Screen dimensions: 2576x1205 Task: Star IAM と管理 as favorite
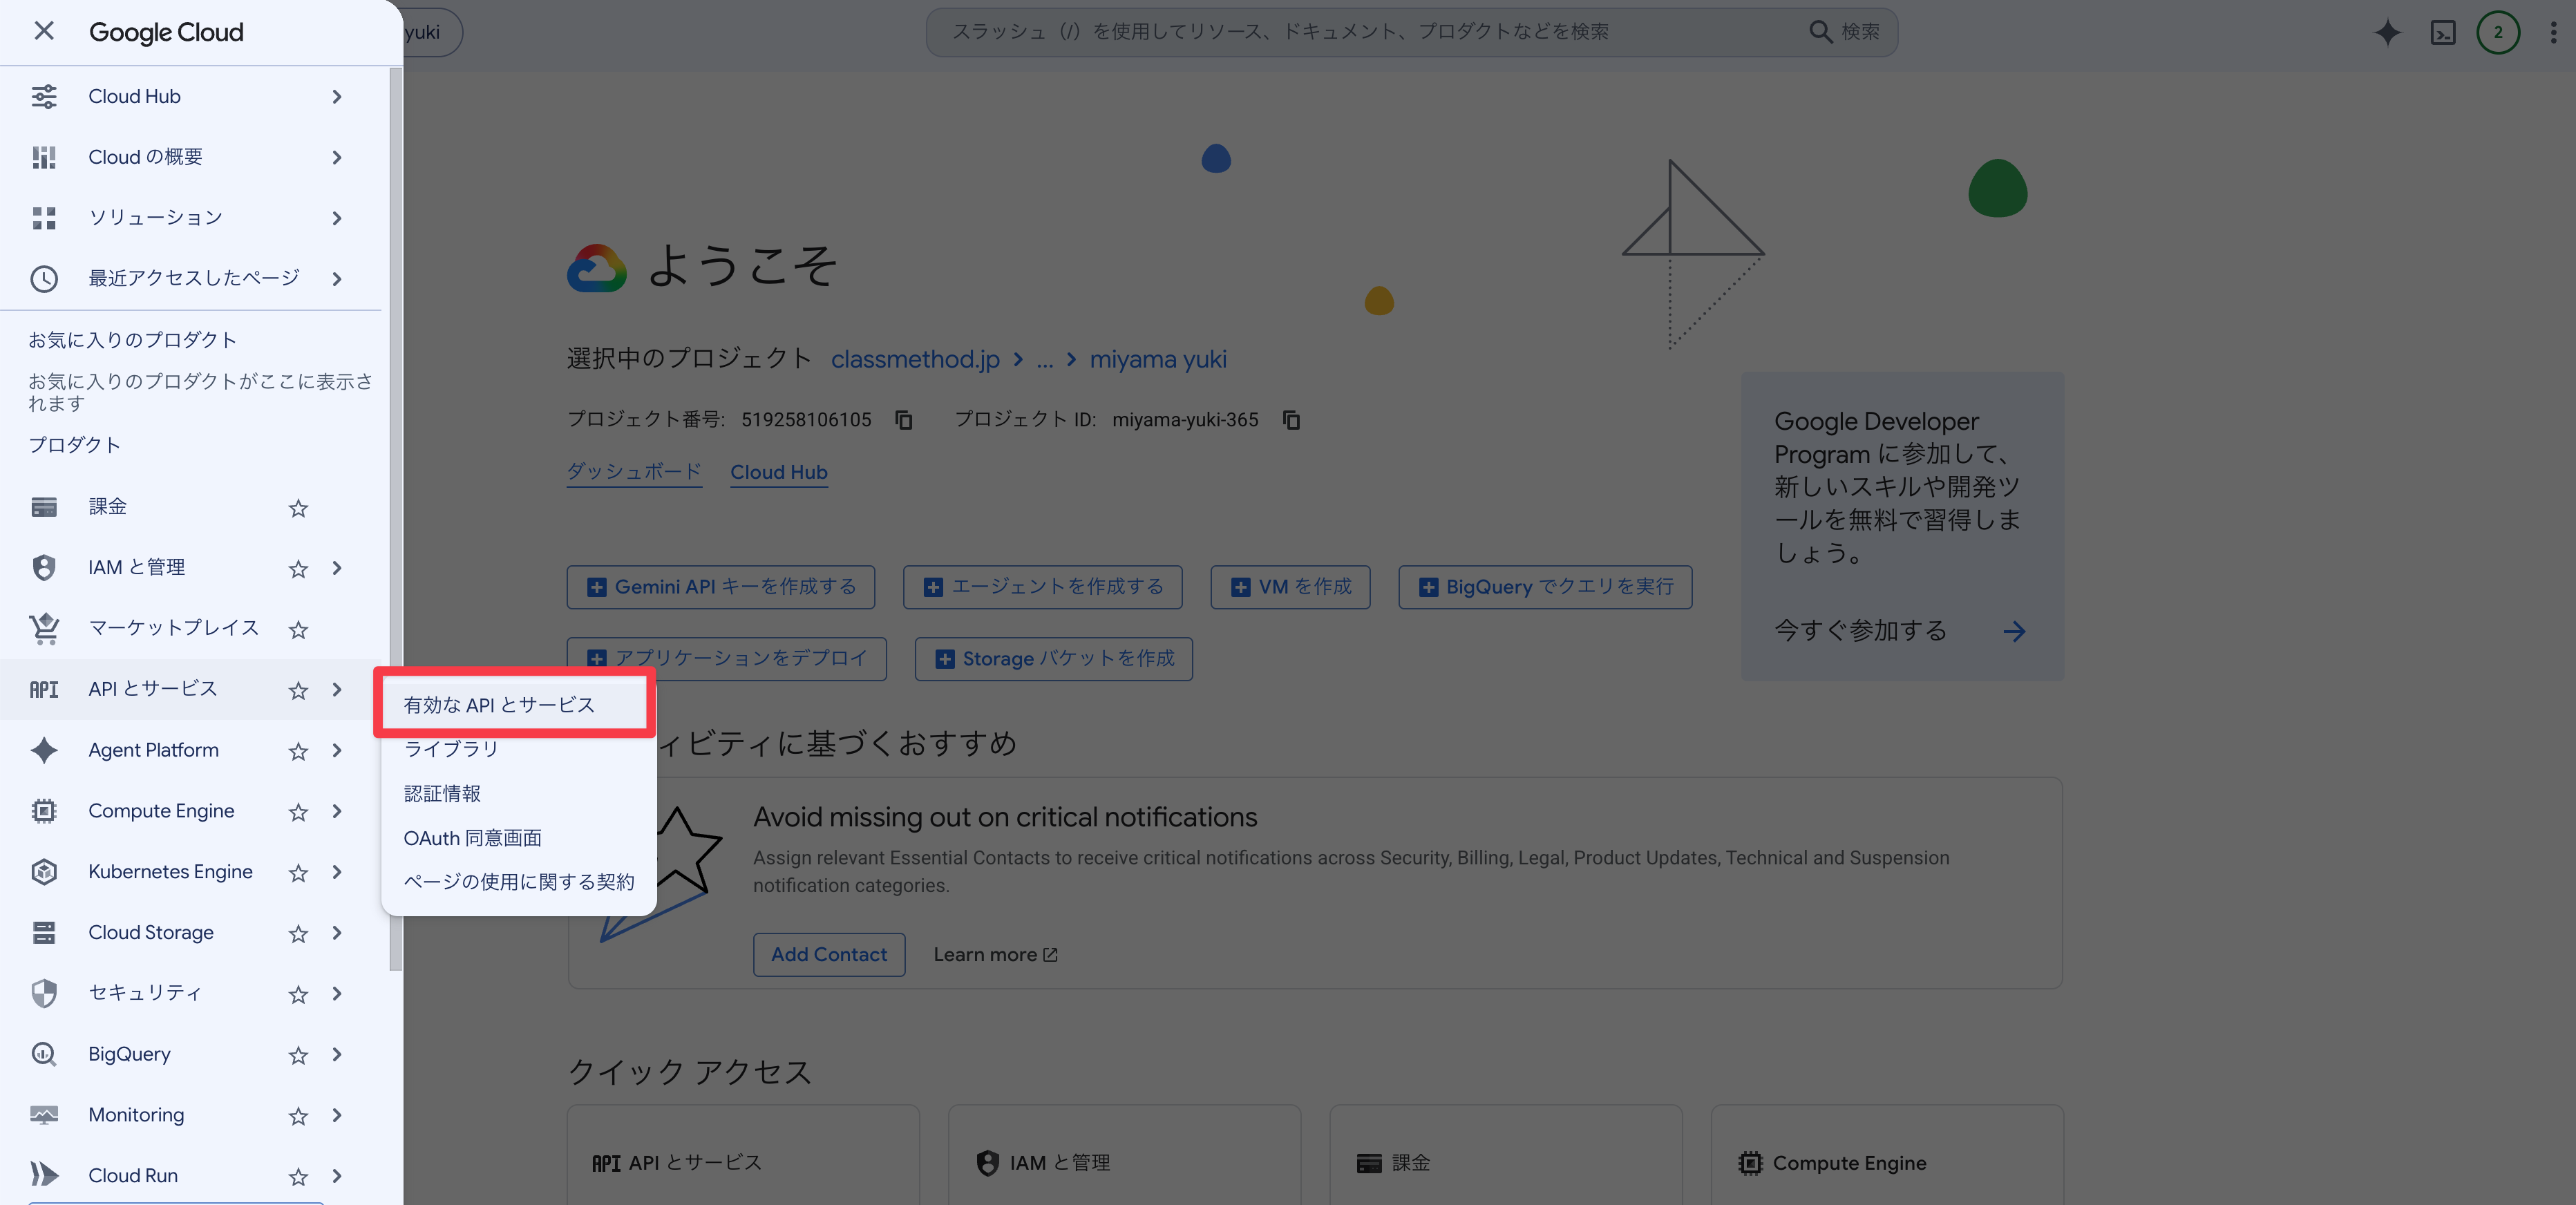point(298,569)
